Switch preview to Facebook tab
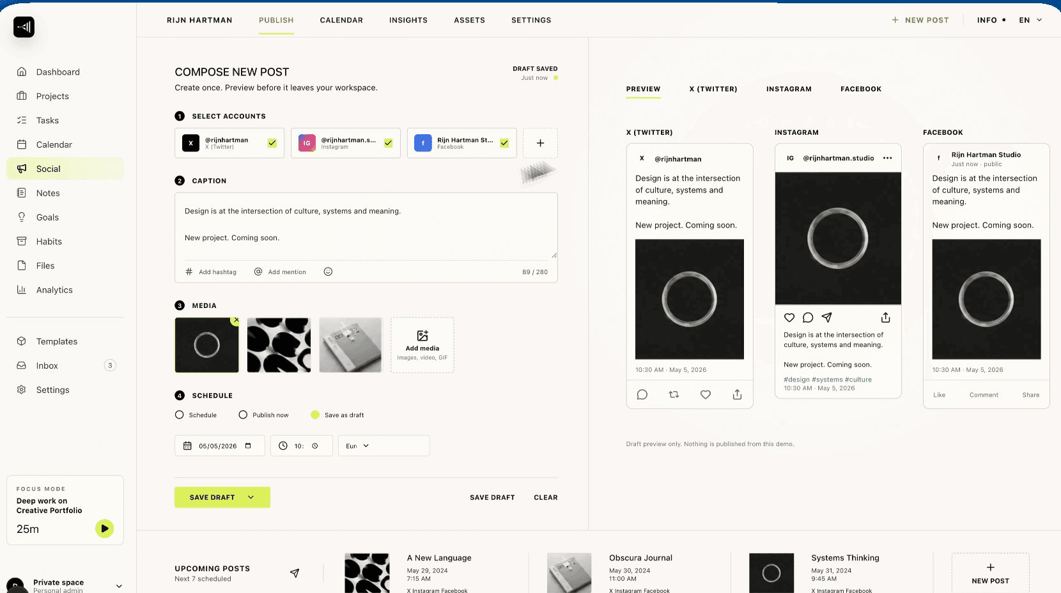Screen dimensions: 1061x593 861,89
